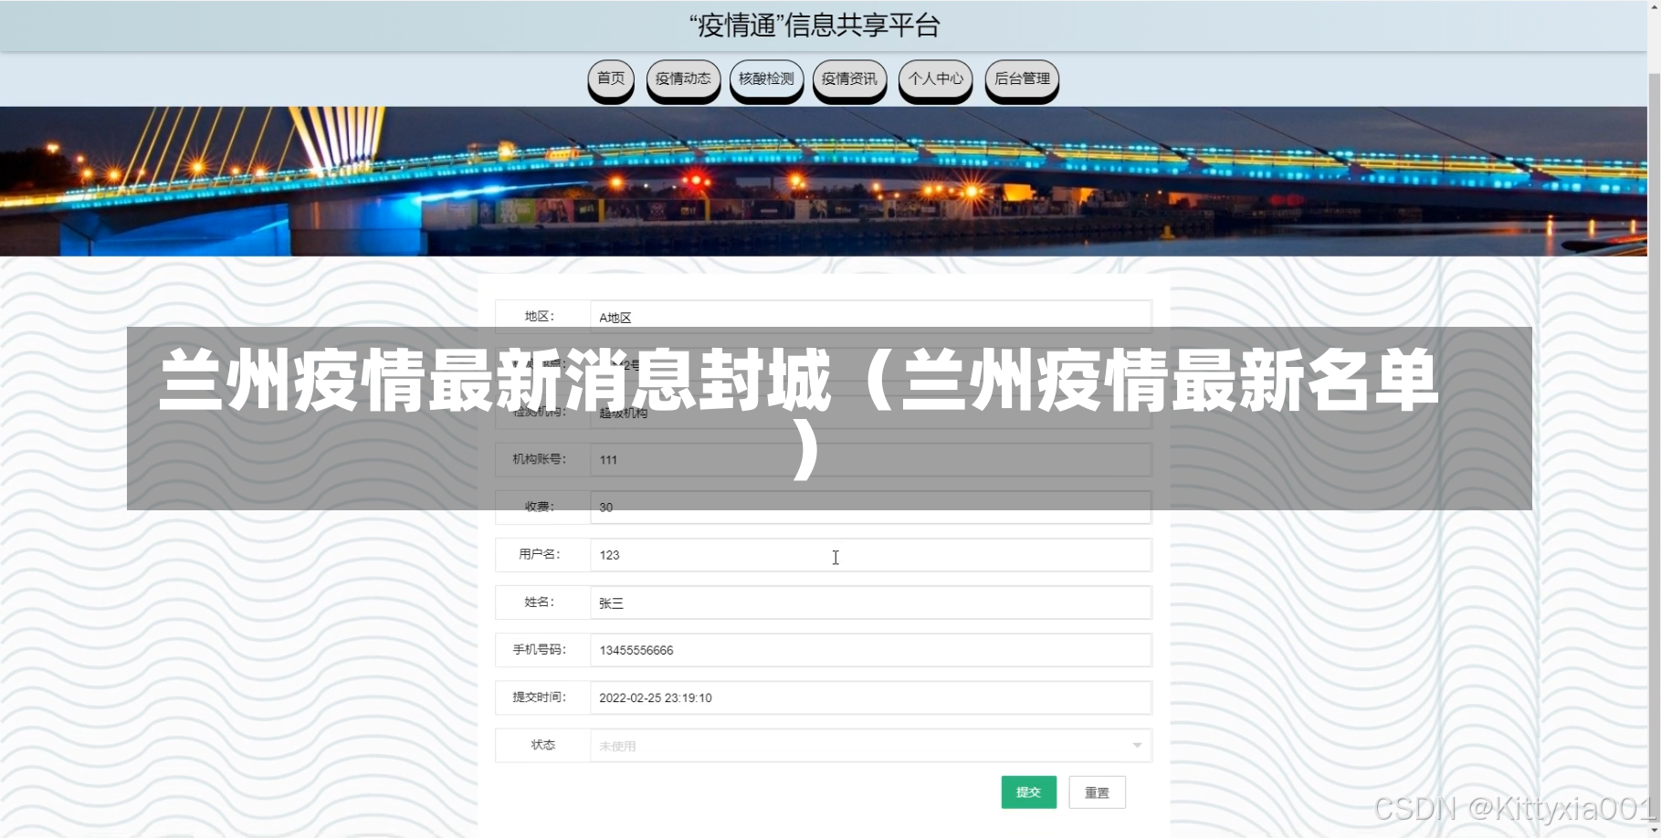Screen dimensions: 1661x838
Task: Click the 提交时间 label
Action: click(539, 697)
